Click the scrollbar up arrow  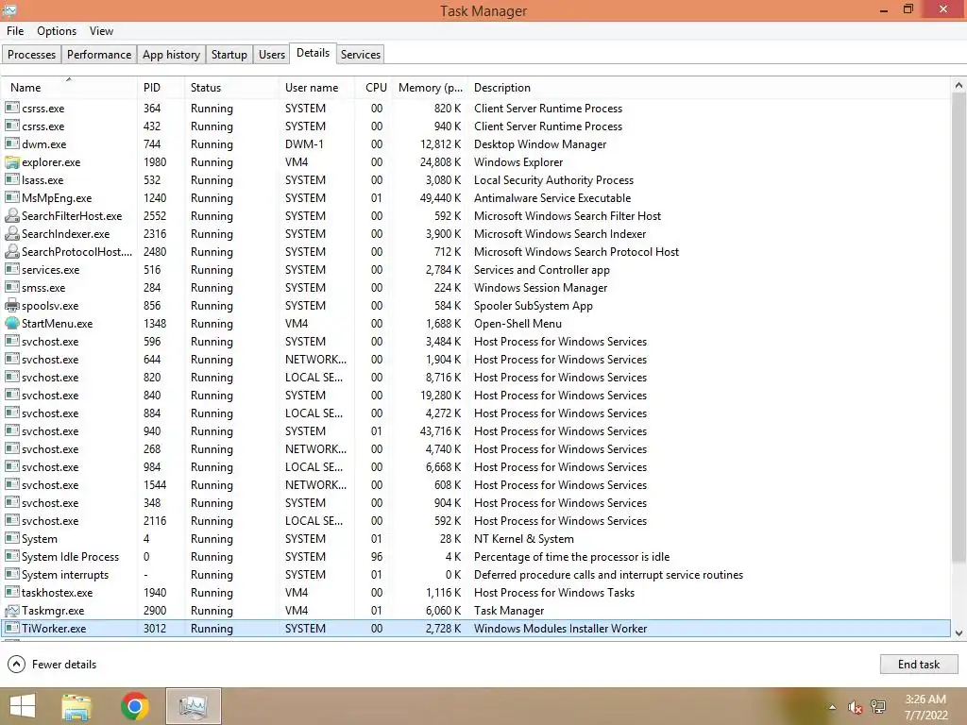[x=959, y=86]
